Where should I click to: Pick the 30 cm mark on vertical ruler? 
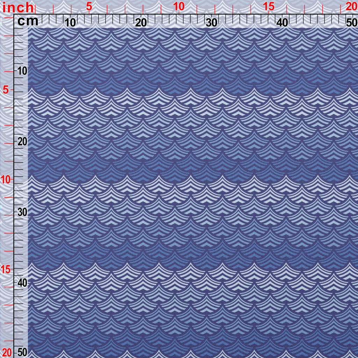(x=22, y=212)
